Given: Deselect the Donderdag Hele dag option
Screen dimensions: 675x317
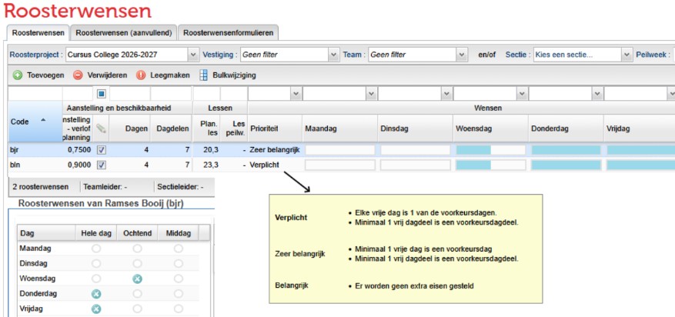Looking at the screenshot, I should click(96, 294).
